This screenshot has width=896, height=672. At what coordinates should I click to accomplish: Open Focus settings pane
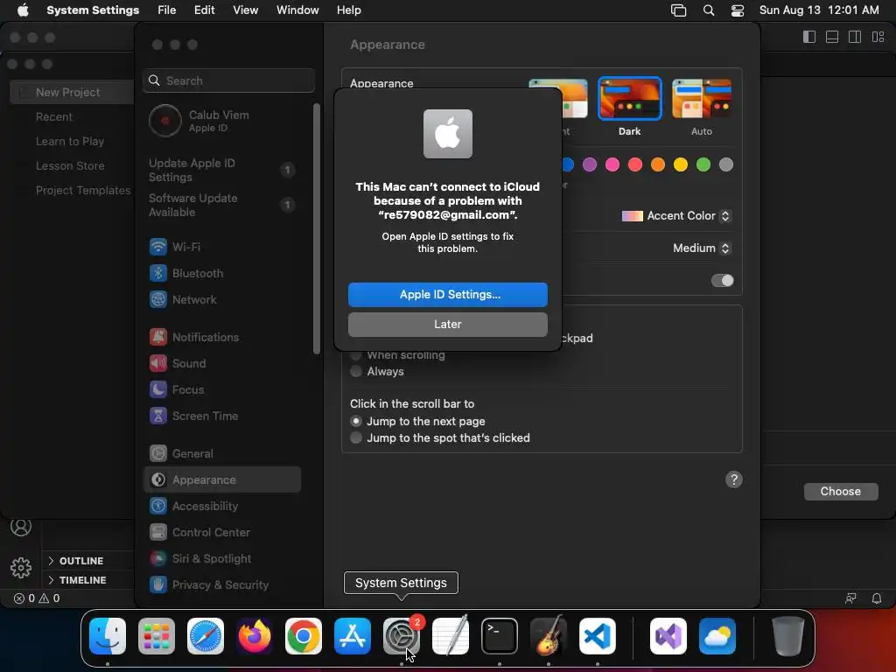(223, 389)
